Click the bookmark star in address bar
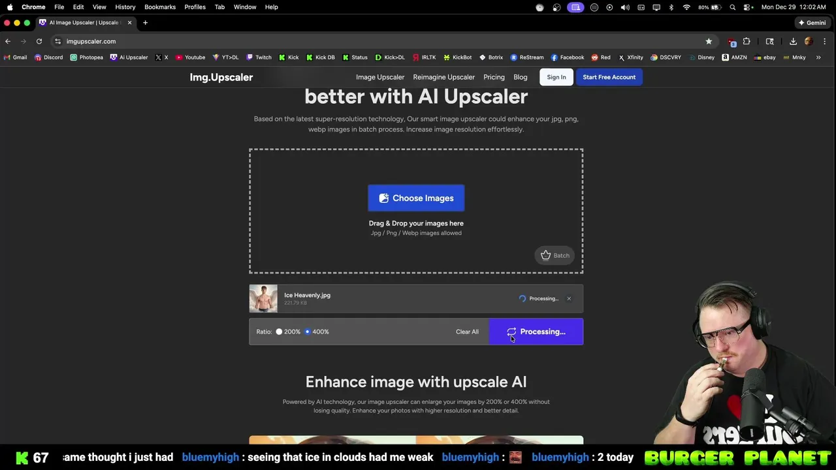 pos(709,41)
